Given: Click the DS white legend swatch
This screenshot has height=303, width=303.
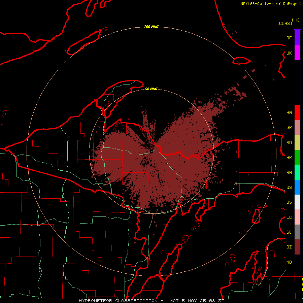Looking at the screenshot, I should pyautogui.click(x=297, y=202).
